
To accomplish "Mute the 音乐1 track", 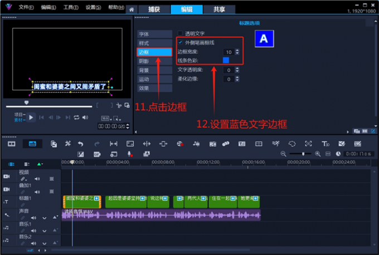I will [x=33, y=231].
